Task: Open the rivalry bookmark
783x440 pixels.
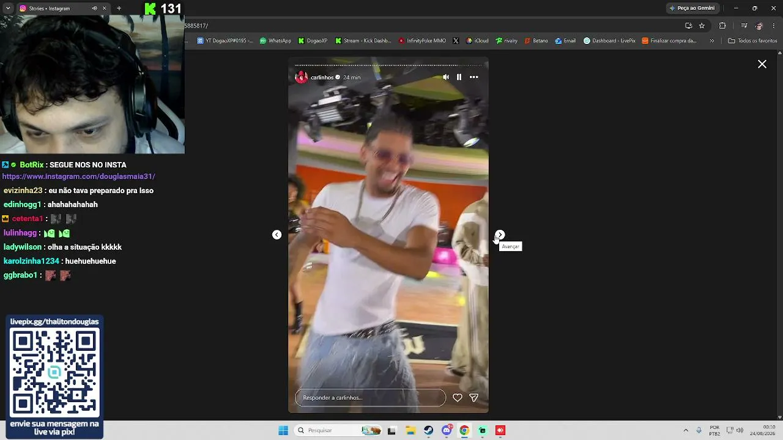Action: tap(507, 41)
